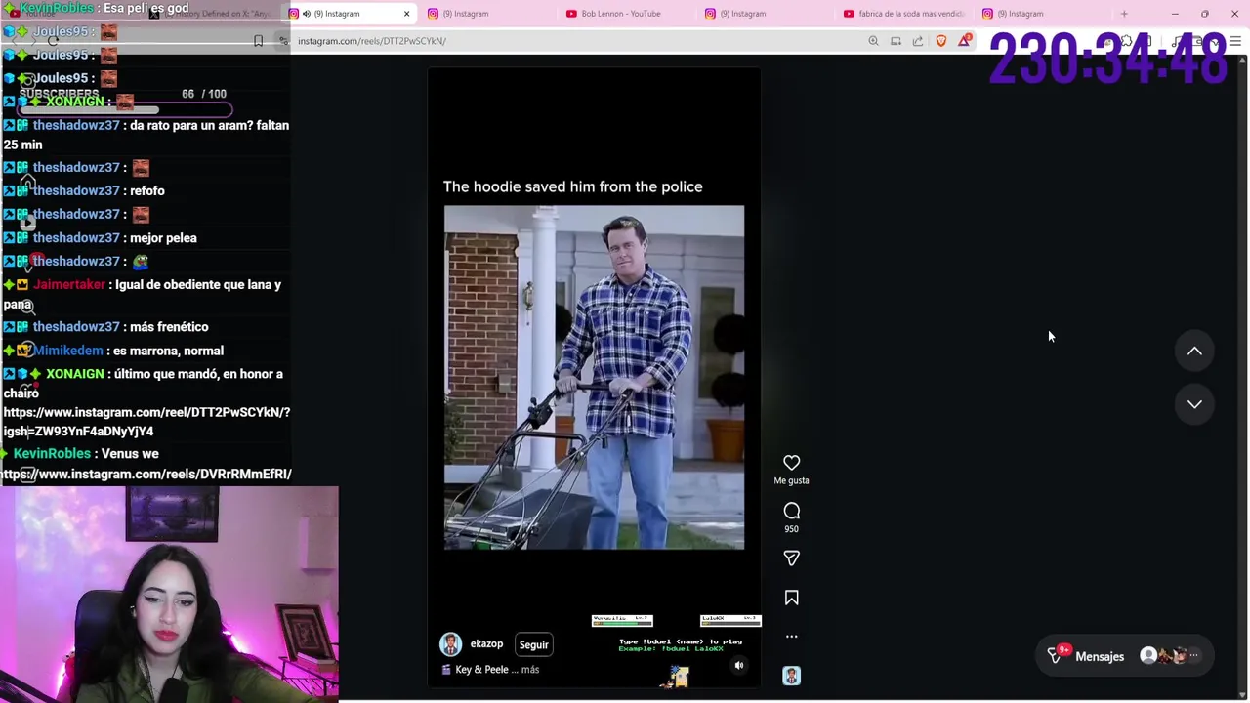
Task: Minimize the browser window
Action: click(1175, 14)
